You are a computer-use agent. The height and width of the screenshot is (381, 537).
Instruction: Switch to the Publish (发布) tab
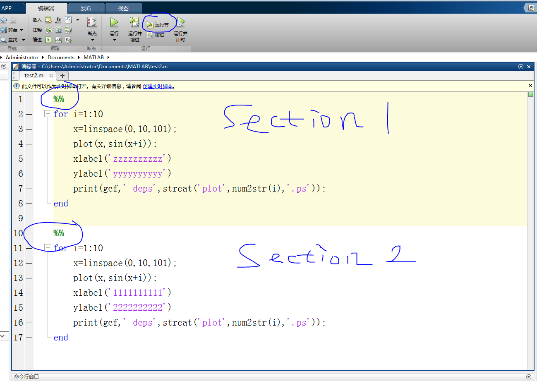tap(86, 8)
